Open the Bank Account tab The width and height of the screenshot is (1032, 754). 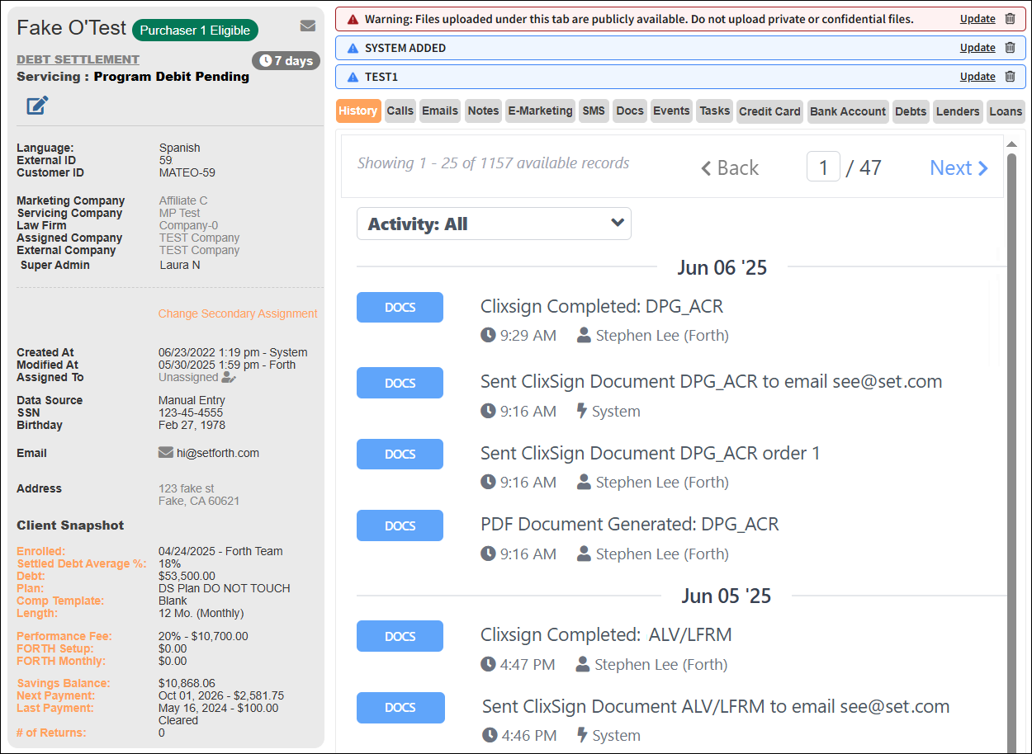click(x=848, y=111)
